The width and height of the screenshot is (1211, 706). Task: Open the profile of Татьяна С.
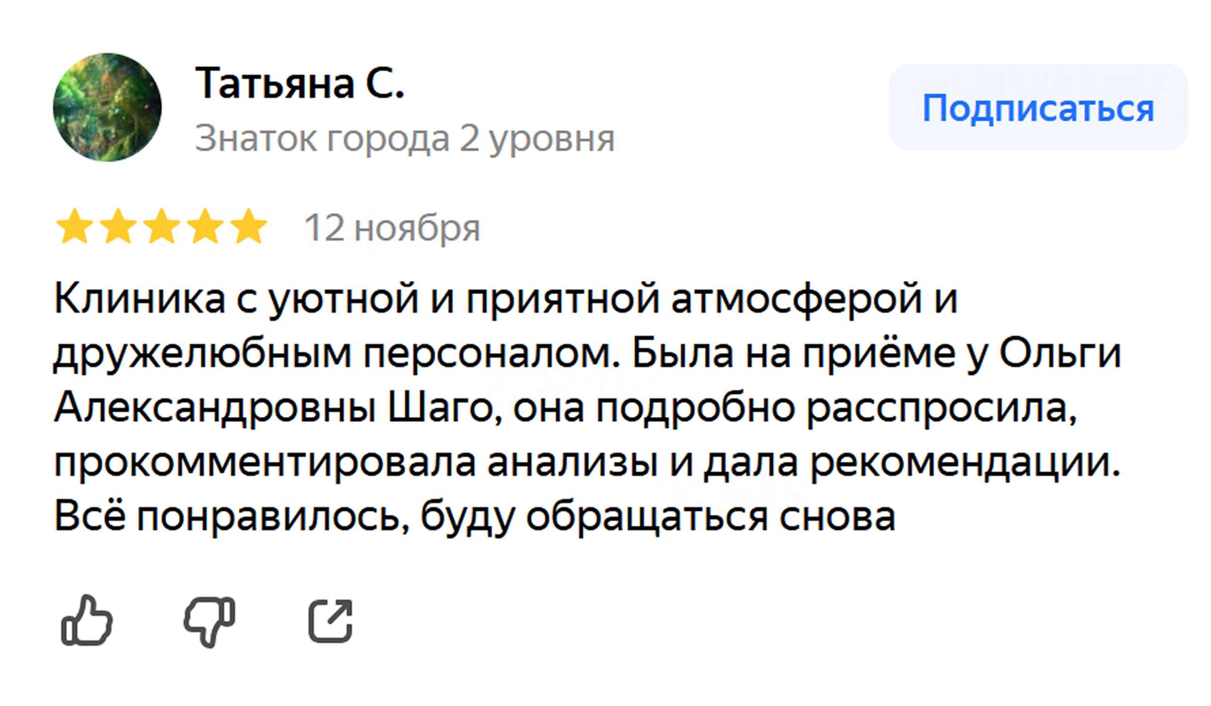pyautogui.click(x=300, y=83)
